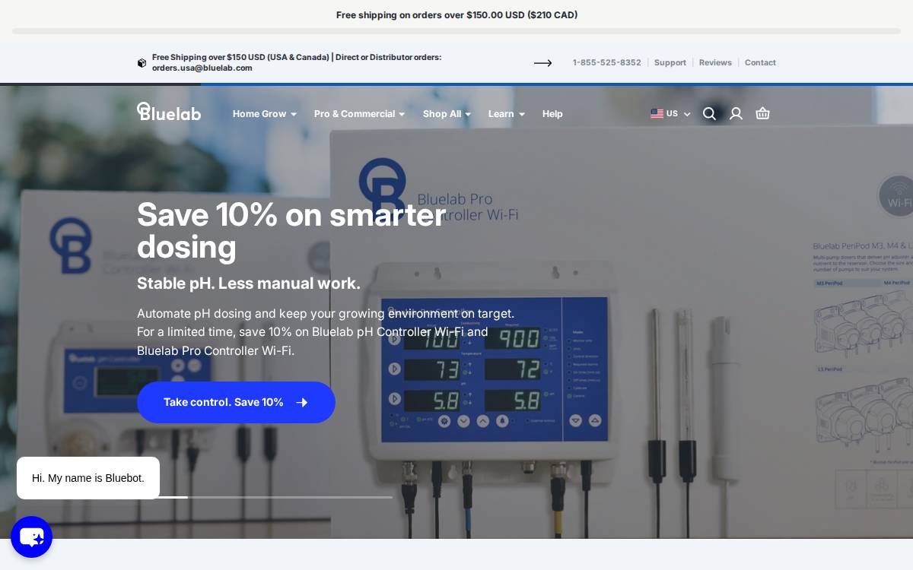Viewport: 913px width, 570px height.
Task: Click the Support link
Action: [670, 63]
